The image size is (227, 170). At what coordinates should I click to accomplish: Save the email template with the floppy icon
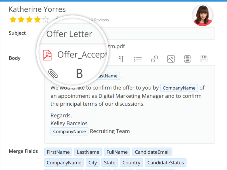point(204,59)
